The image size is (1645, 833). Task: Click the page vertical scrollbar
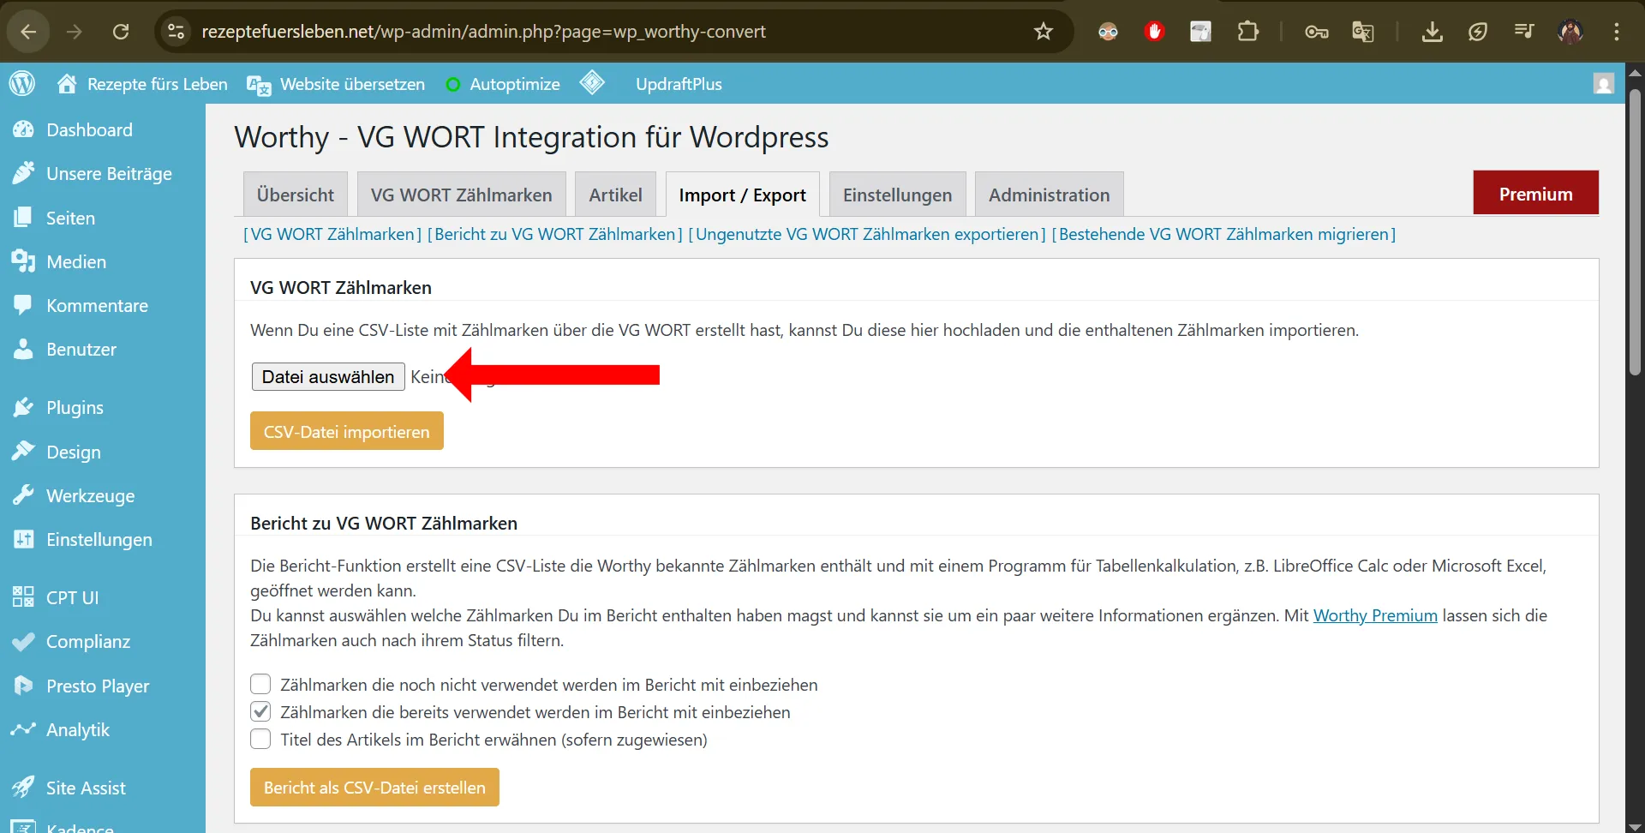click(x=1635, y=231)
